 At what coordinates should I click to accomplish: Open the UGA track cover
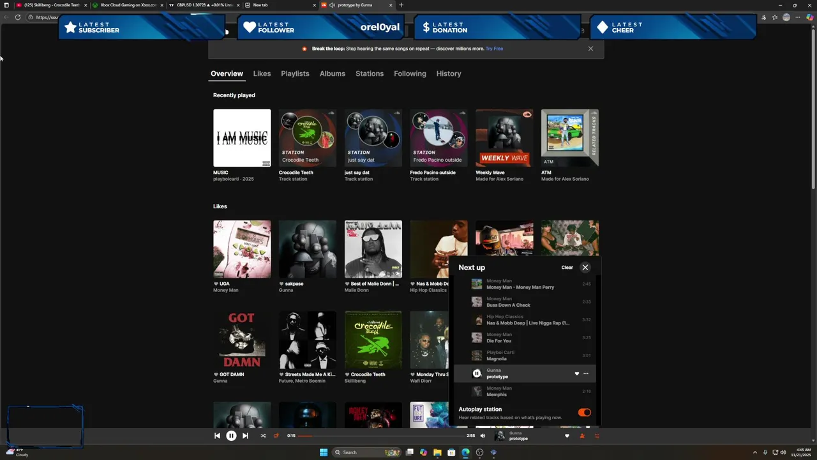[242, 249]
